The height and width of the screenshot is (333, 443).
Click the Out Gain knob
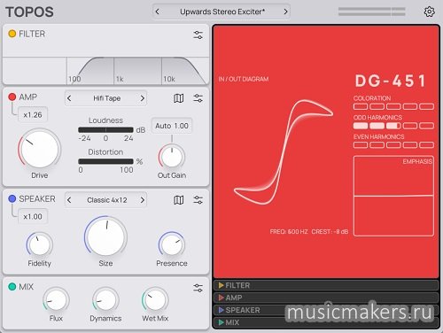pyautogui.click(x=172, y=157)
